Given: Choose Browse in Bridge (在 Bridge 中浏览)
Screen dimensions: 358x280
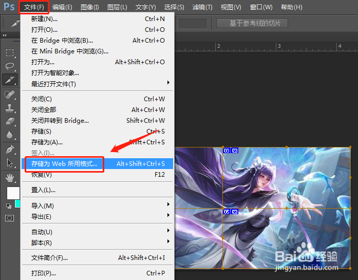Looking at the screenshot, I should 97,41.
